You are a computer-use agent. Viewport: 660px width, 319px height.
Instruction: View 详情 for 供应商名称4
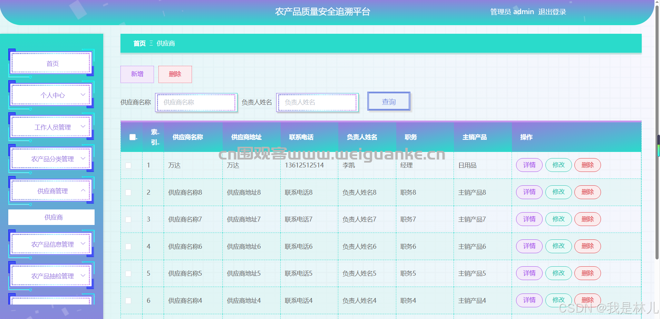click(x=529, y=300)
